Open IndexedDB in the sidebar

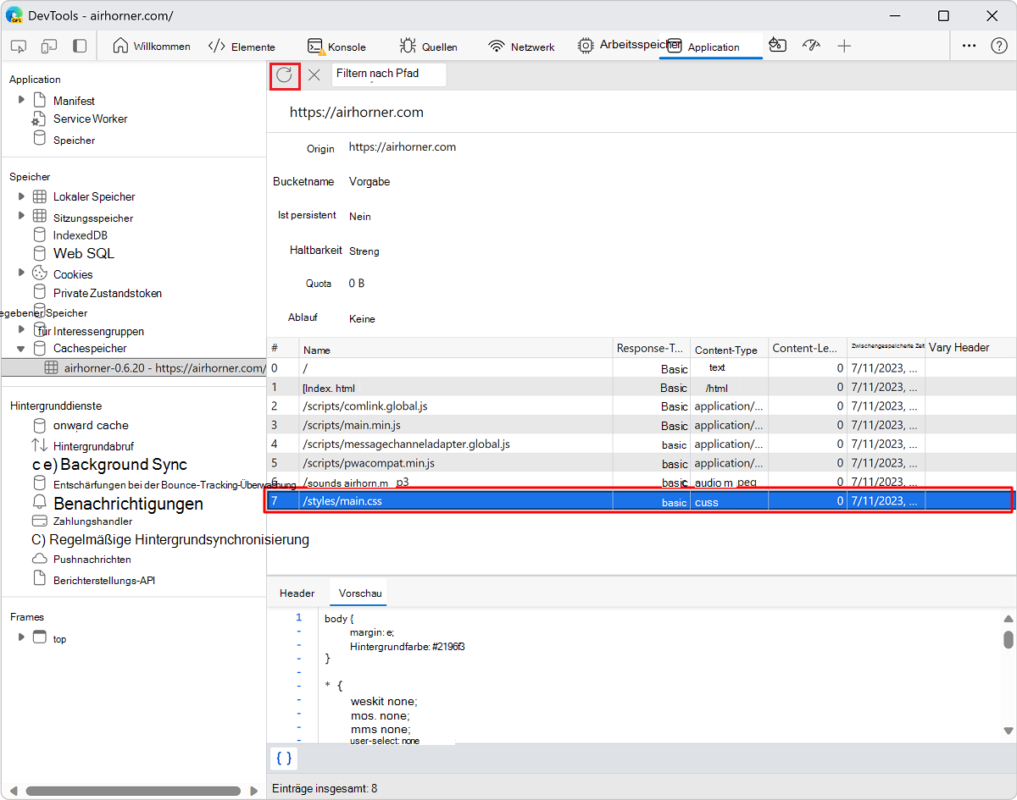point(80,235)
